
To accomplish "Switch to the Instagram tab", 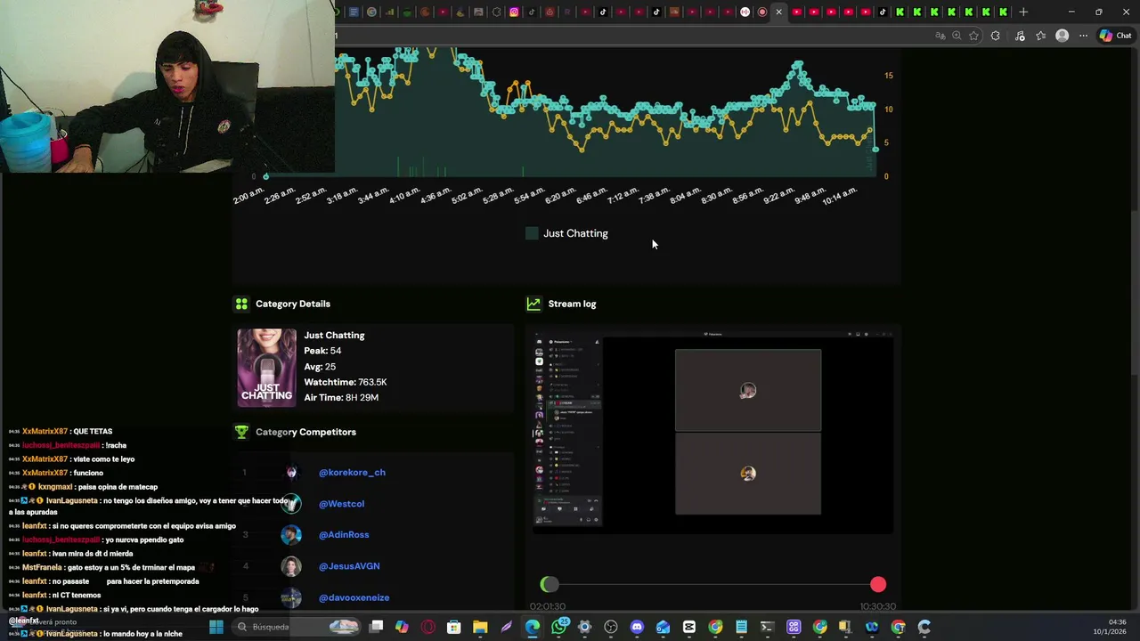I will [514, 12].
